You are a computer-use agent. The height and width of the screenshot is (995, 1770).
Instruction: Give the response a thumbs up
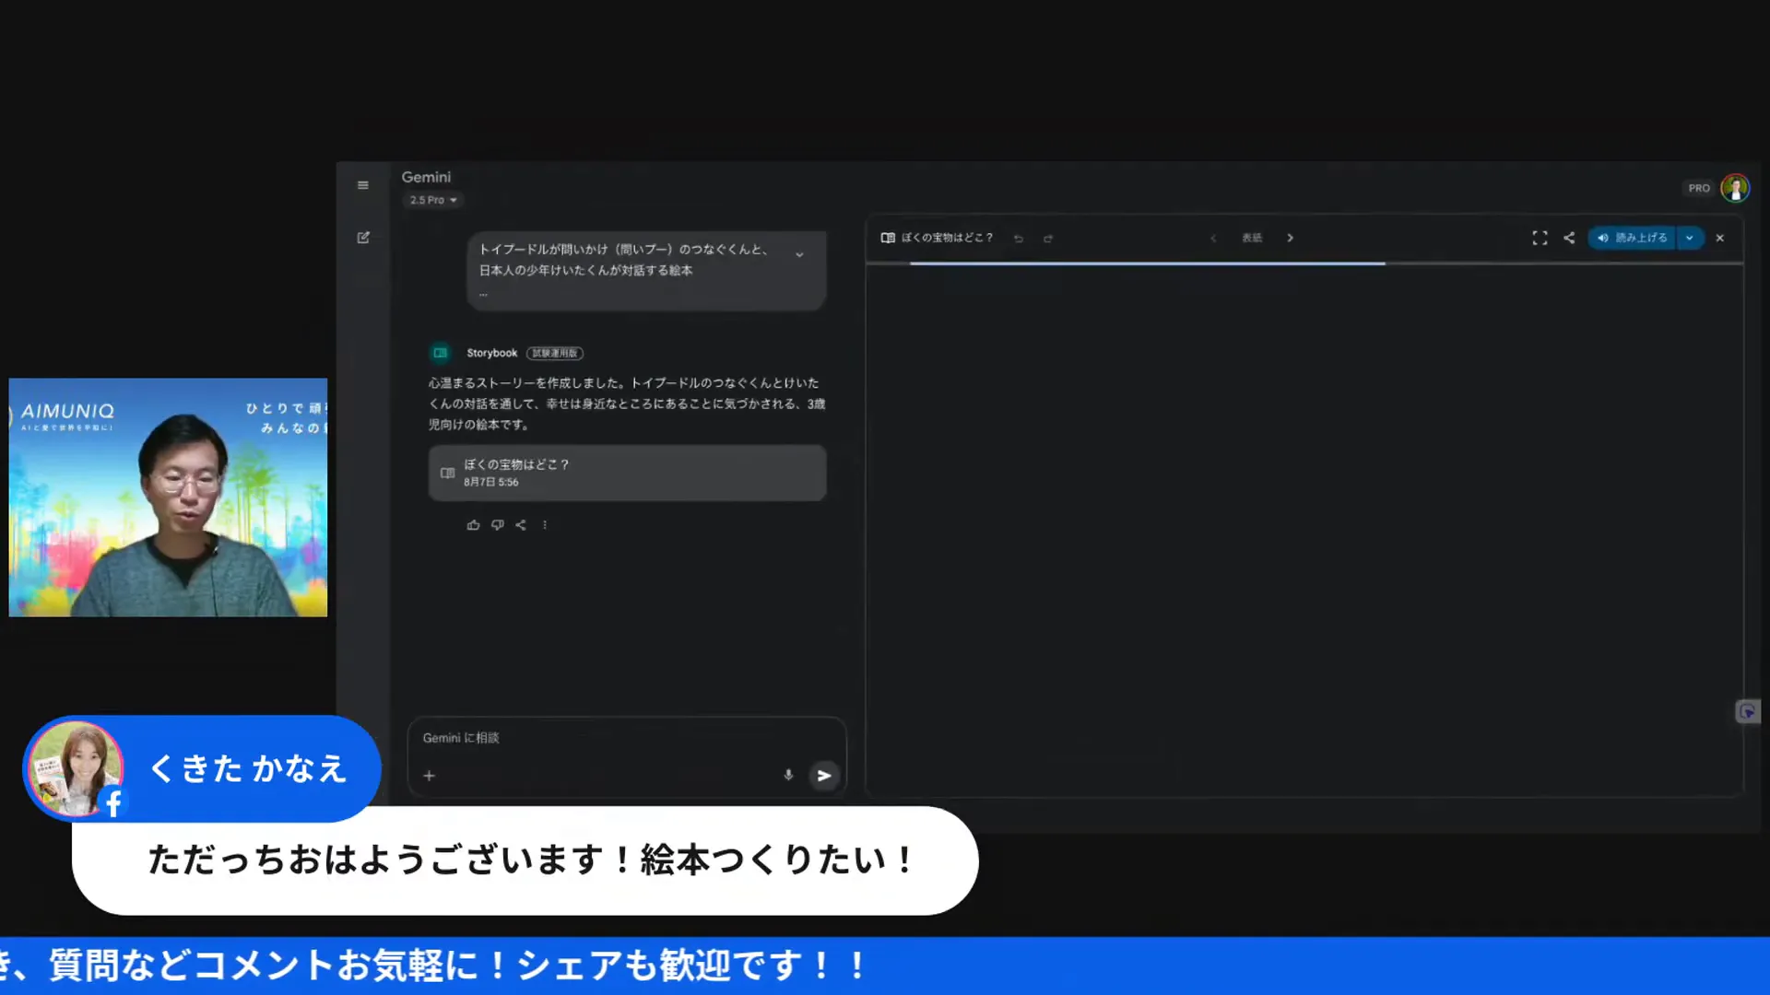click(473, 525)
